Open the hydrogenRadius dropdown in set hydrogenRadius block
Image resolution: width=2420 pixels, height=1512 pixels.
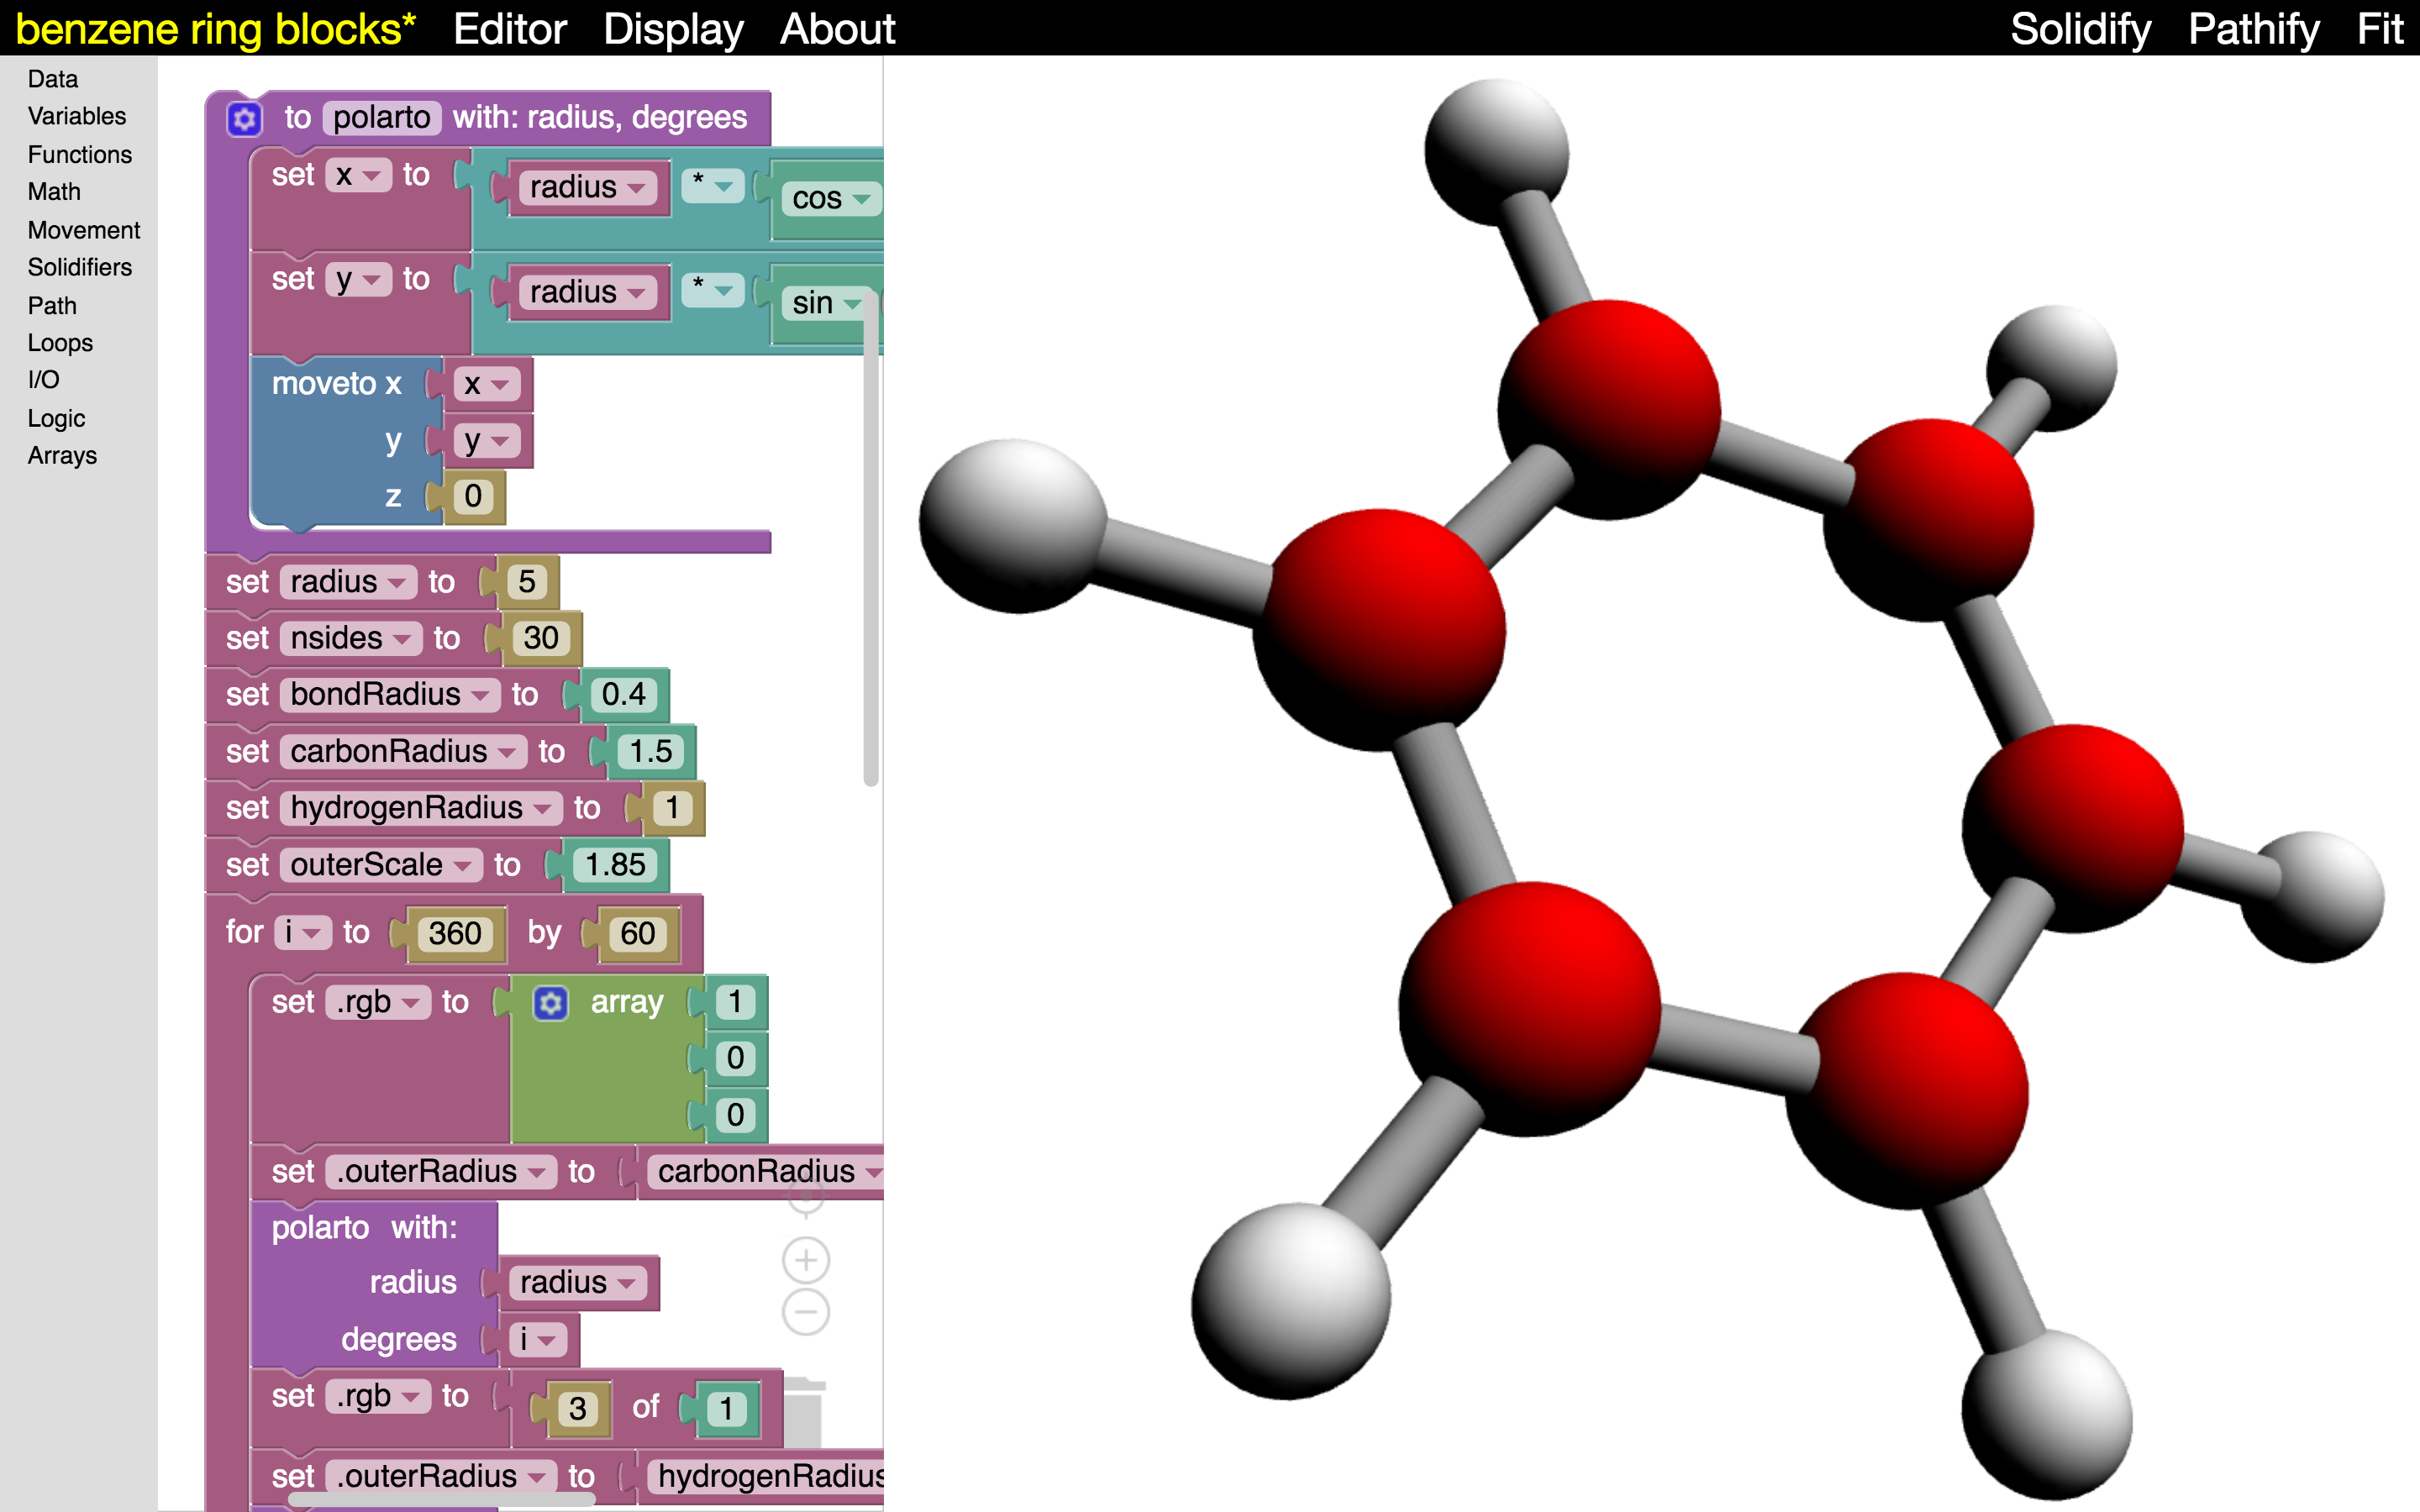coord(421,808)
